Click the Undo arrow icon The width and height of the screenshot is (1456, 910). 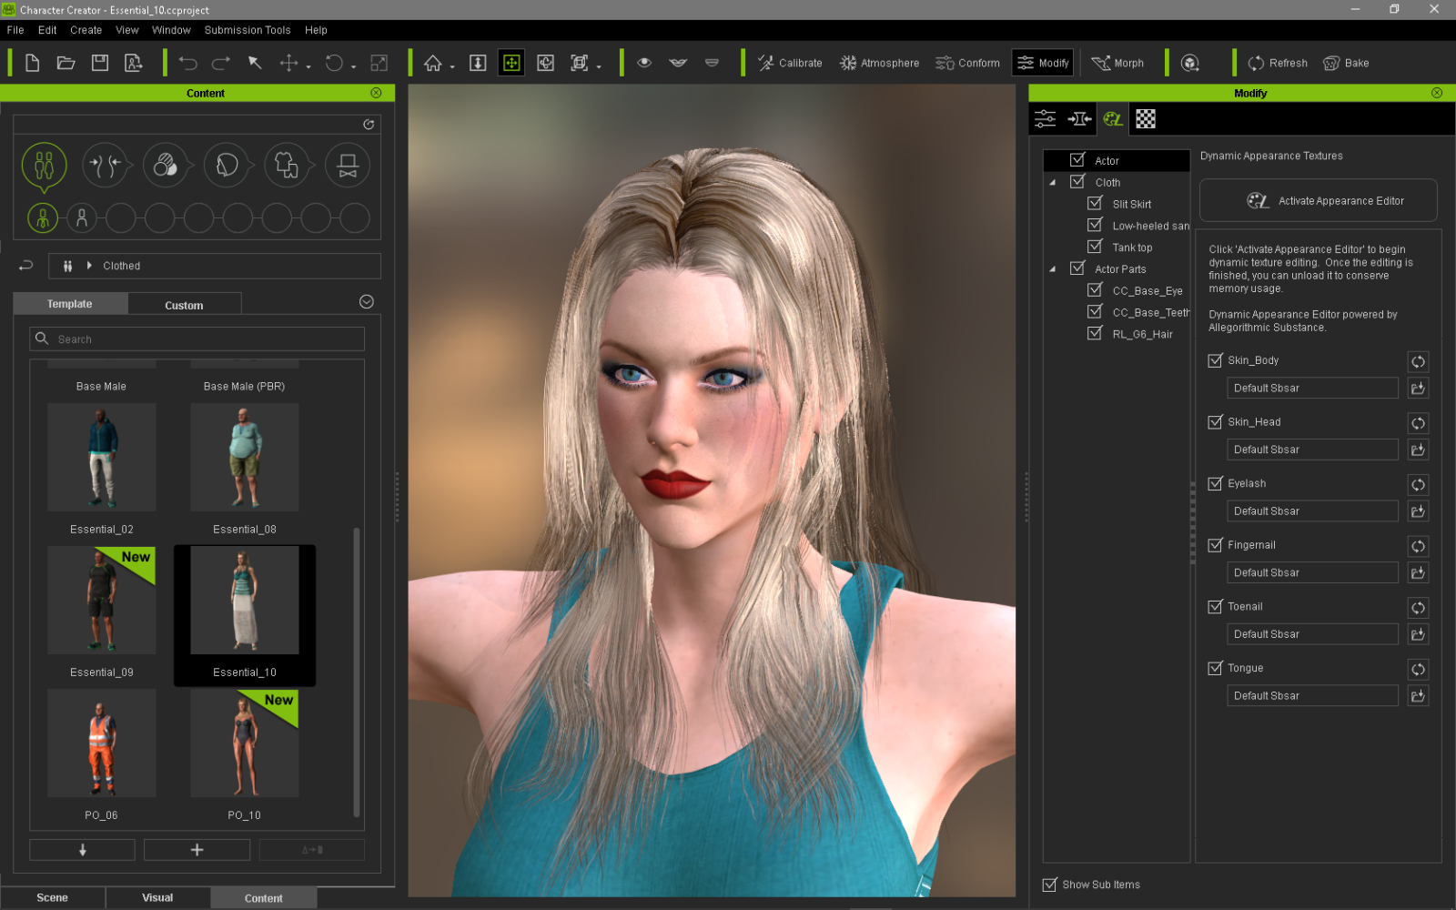click(x=187, y=63)
